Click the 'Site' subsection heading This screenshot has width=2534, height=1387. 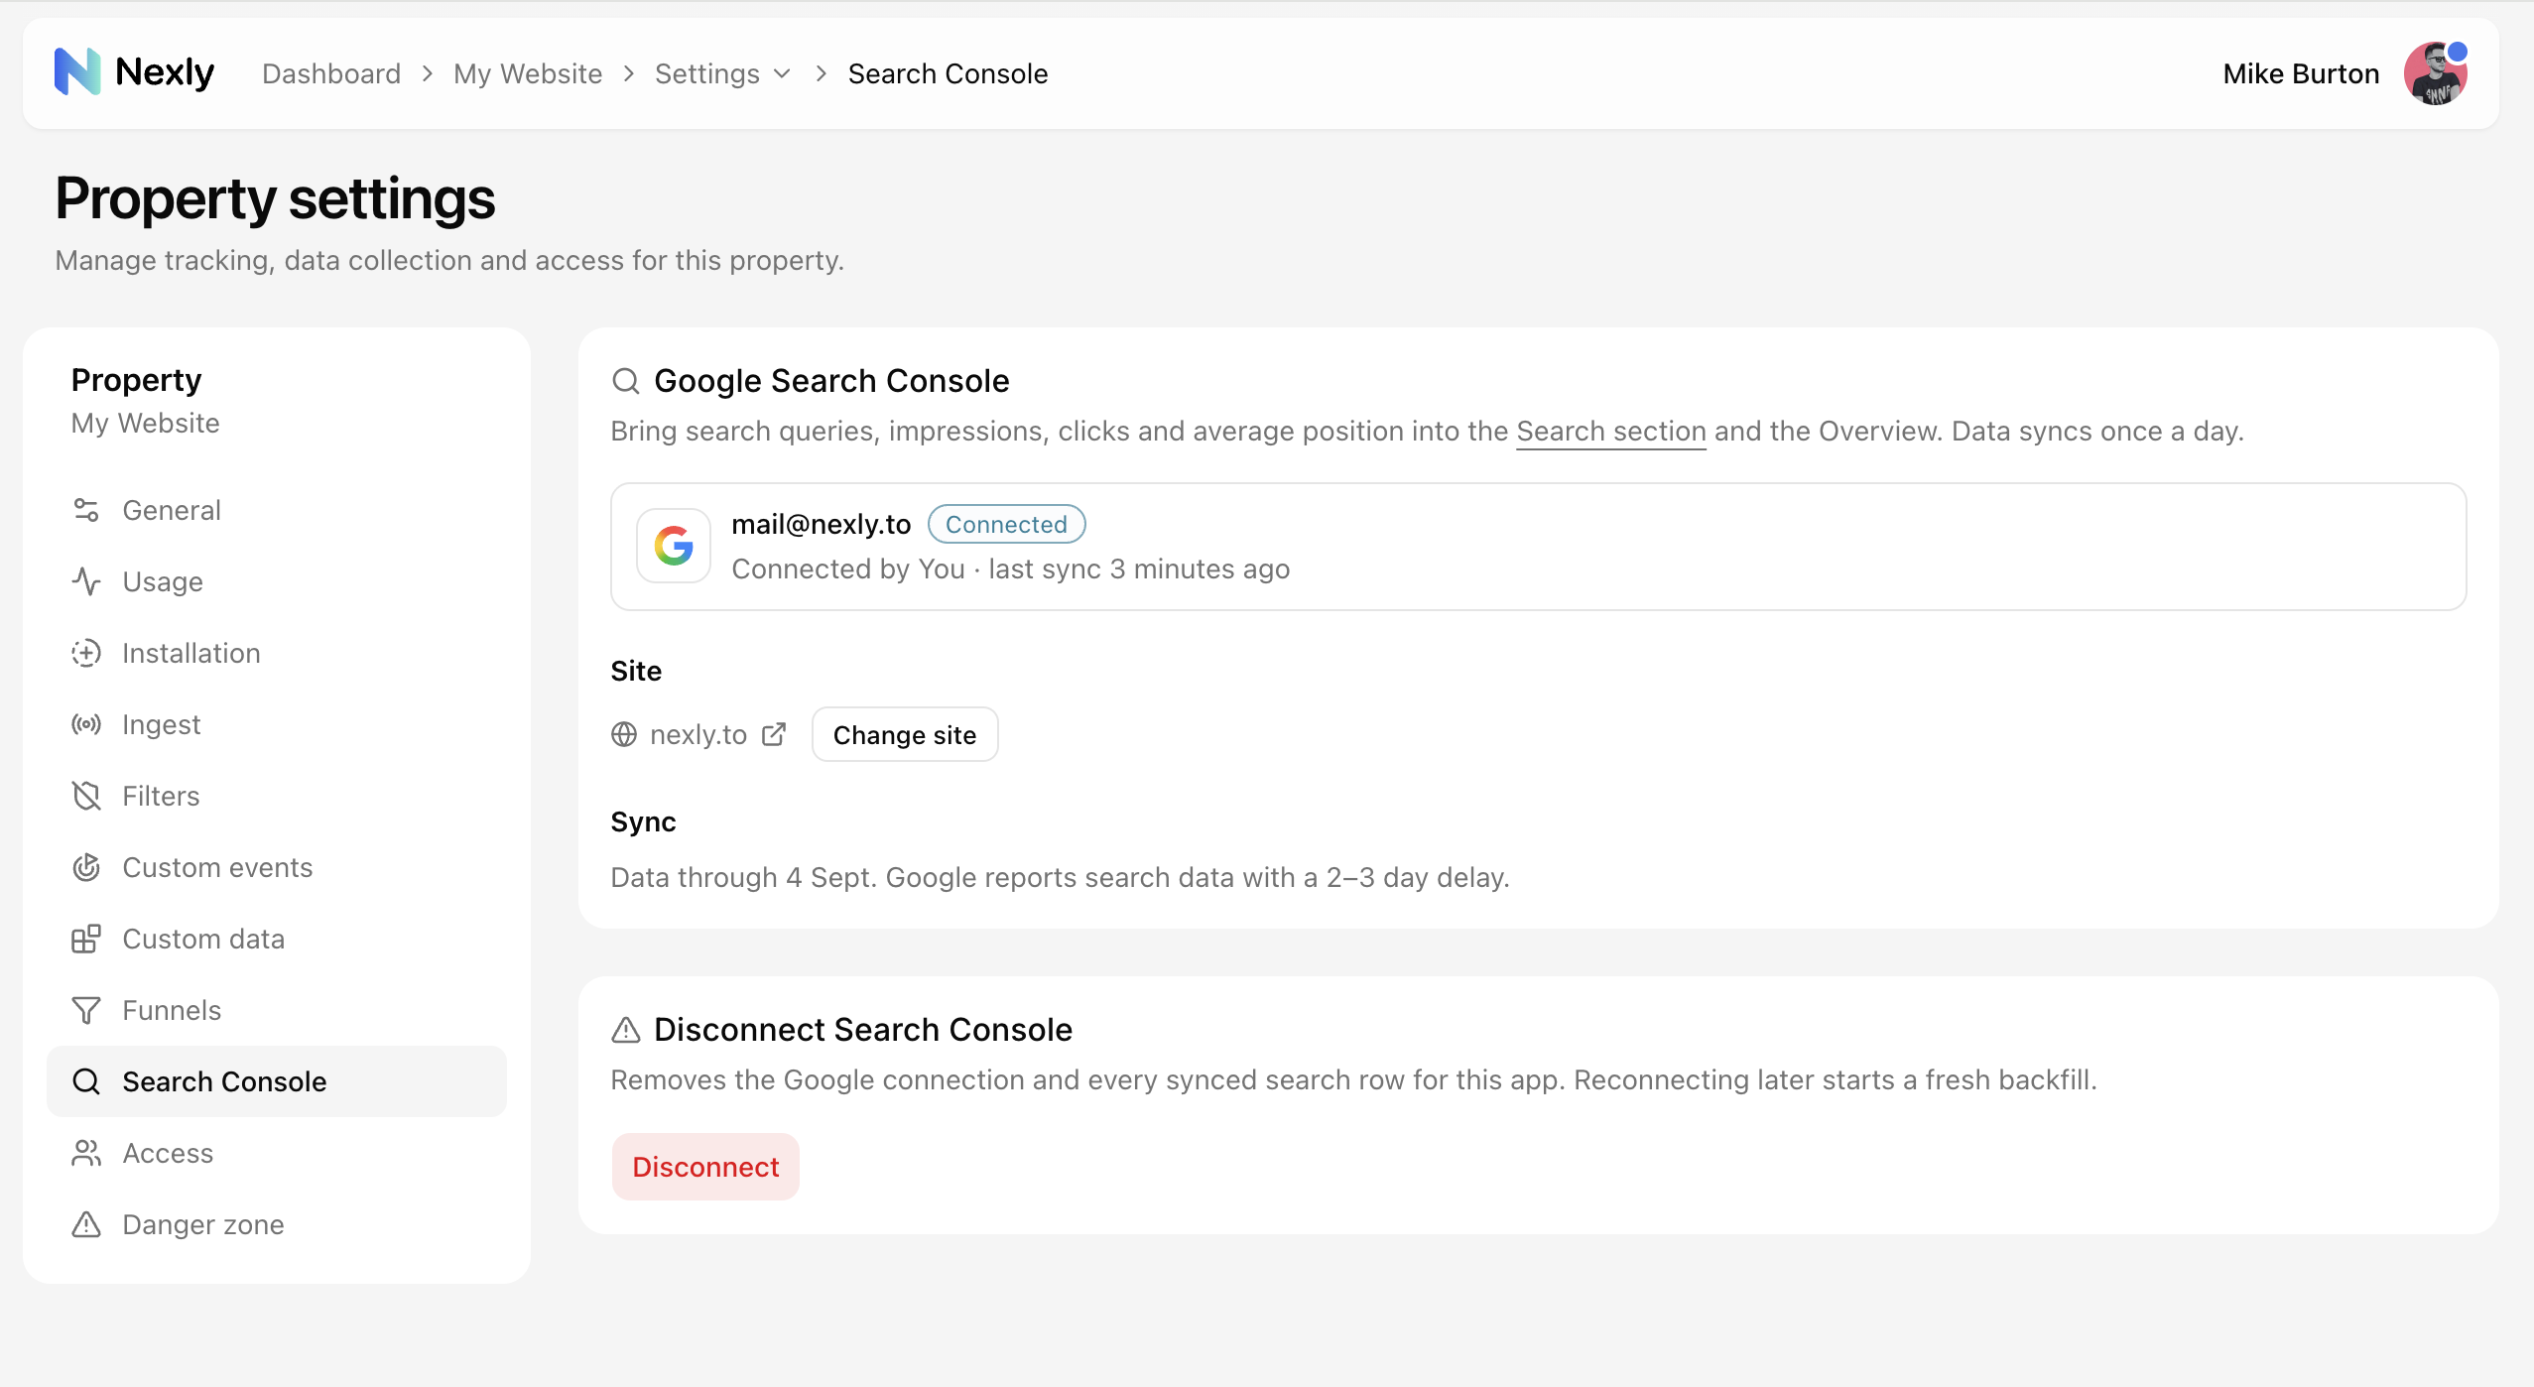pyautogui.click(x=636, y=671)
